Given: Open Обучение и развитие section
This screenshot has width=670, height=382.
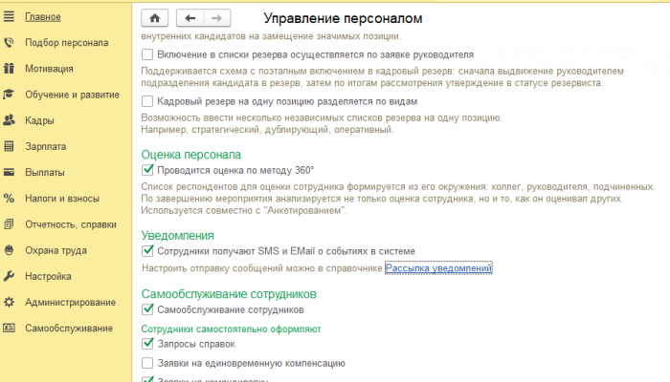Looking at the screenshot, I should 71,95.
